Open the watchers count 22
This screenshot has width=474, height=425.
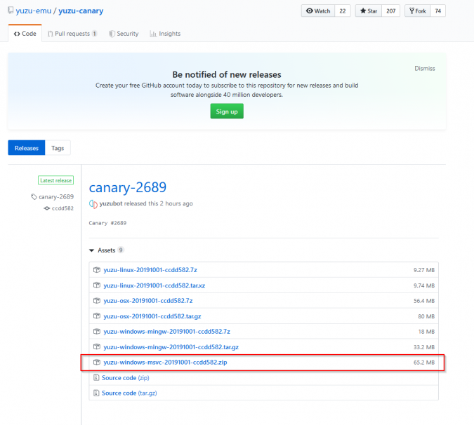pos(343,11)
